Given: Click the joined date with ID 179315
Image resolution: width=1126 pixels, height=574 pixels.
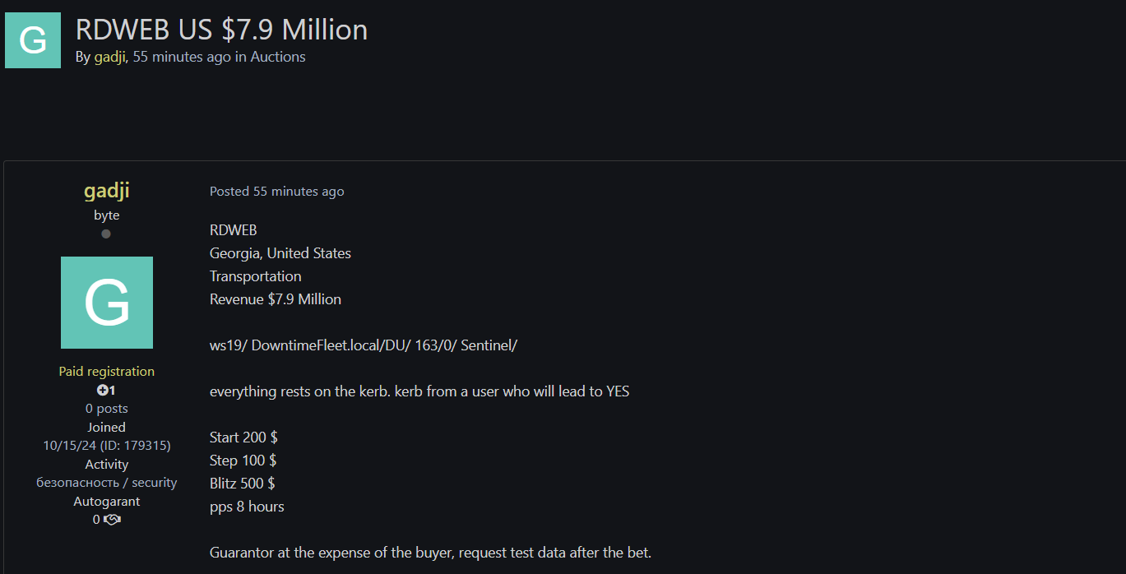Looking at the screenshot, I should pos(107,446).
